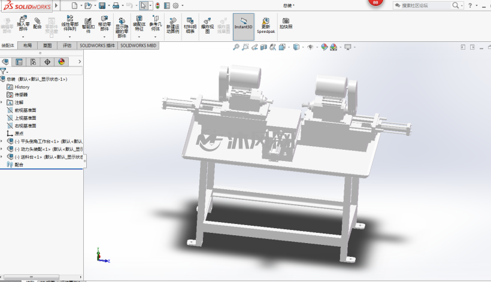
Task: Open the Options gear icon
Action: coord(176,5)
